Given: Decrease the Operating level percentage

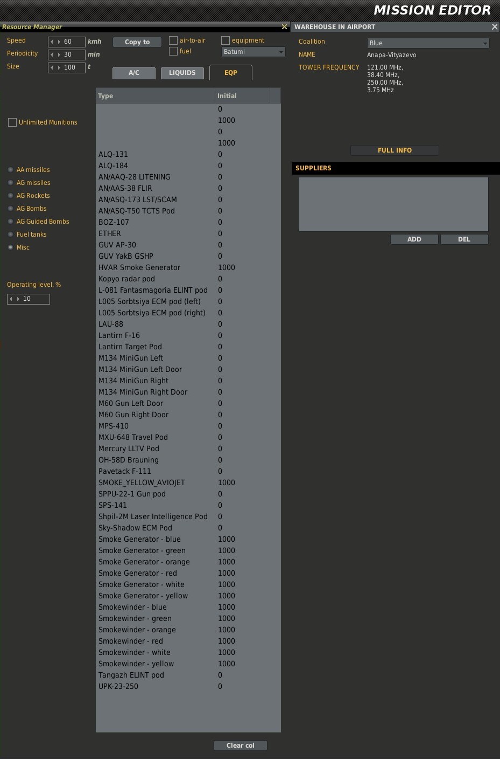Looking at the screenshot, I should 11,299.
